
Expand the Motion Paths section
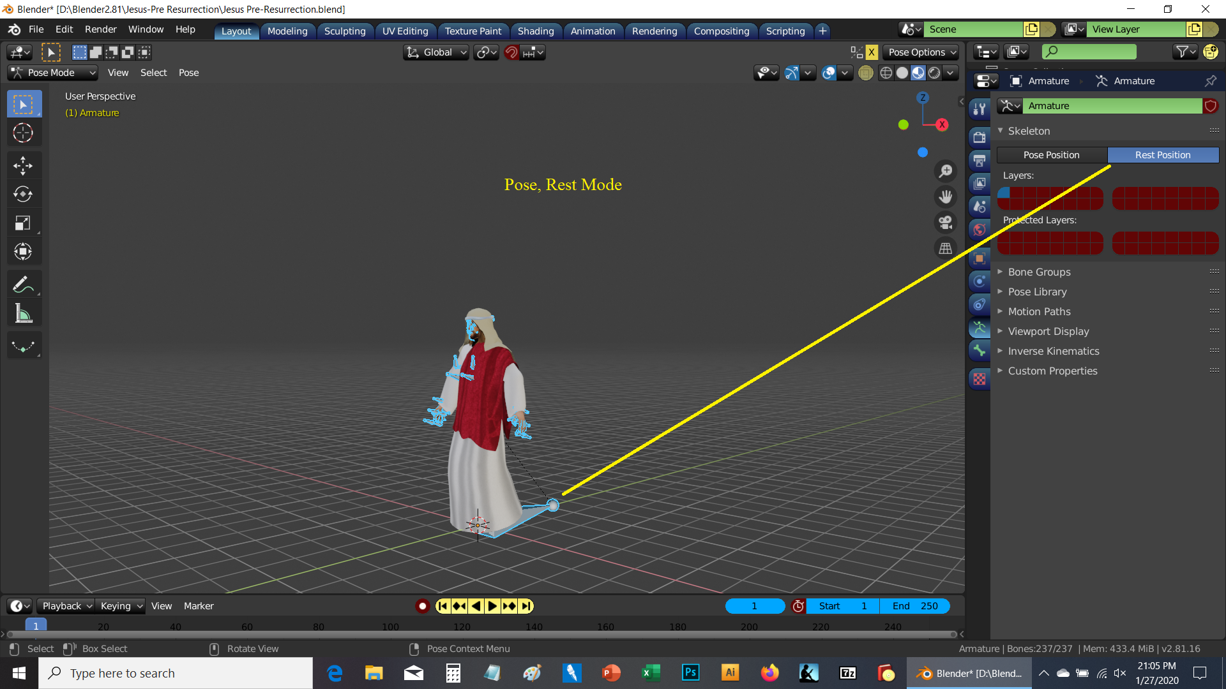click(x=1039, y=311)
